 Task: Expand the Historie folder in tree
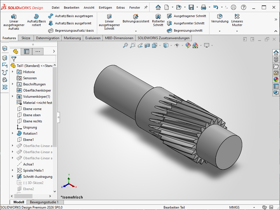(x=13, y=72)
